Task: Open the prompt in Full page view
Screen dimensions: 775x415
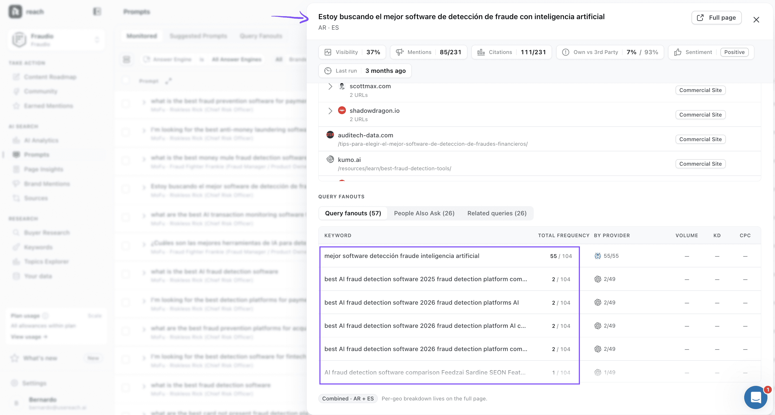Action: 716,18
